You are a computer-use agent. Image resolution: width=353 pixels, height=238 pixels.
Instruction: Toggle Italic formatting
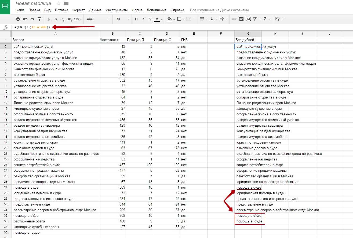tap(143, 19)
